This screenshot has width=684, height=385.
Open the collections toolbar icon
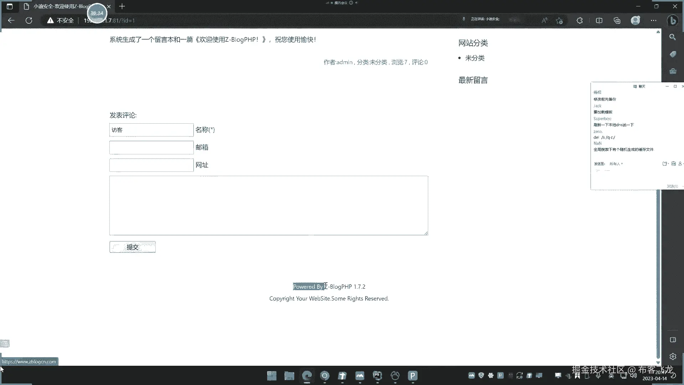(x=617, y=20)
